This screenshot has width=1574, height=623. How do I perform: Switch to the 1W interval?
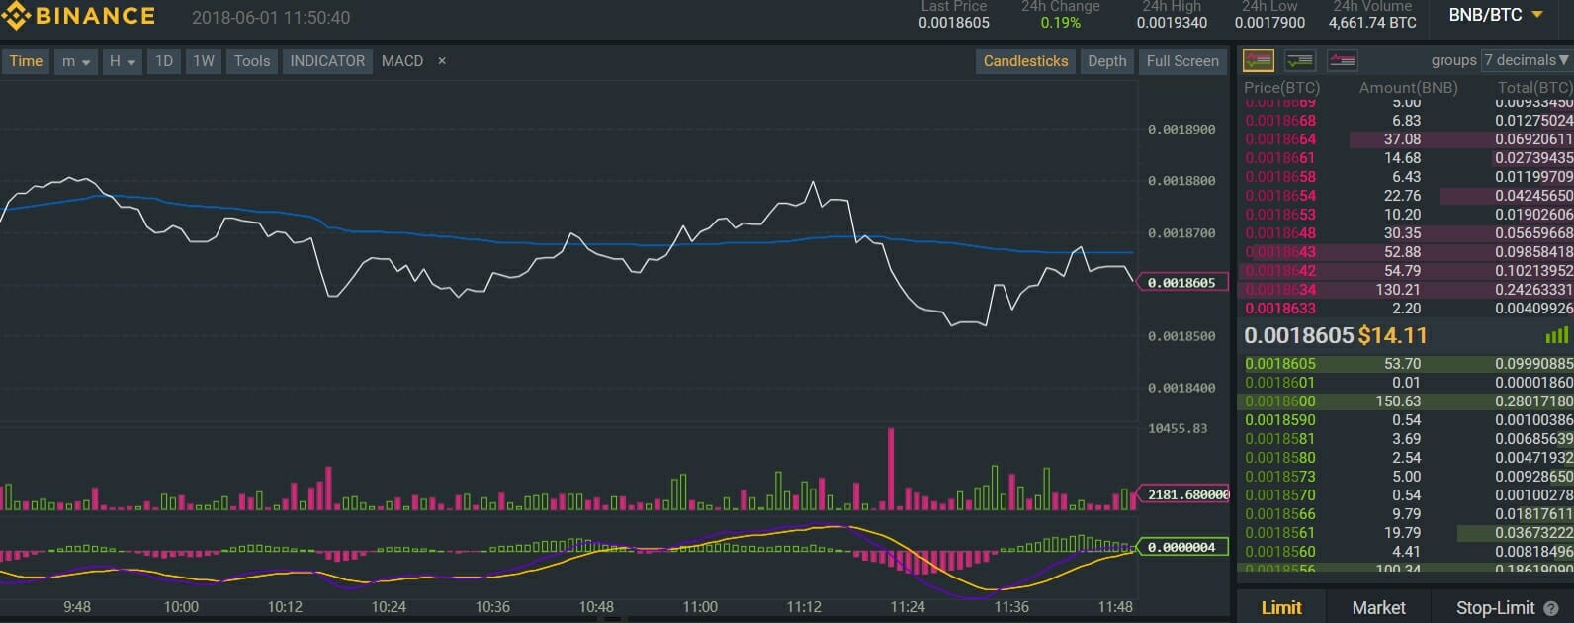point(204,61)
